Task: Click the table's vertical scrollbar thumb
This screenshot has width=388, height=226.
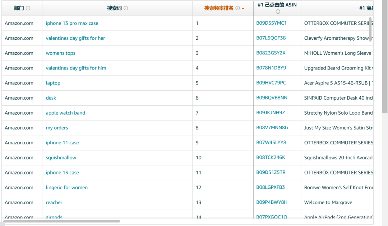Action: pyautogui.click(x=370, y=29)
